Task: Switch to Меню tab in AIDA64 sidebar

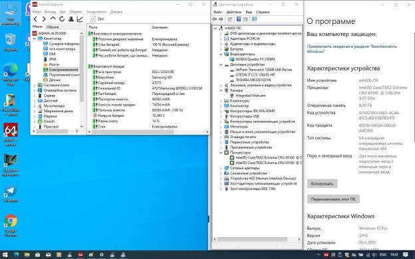Action: [37, 27]
